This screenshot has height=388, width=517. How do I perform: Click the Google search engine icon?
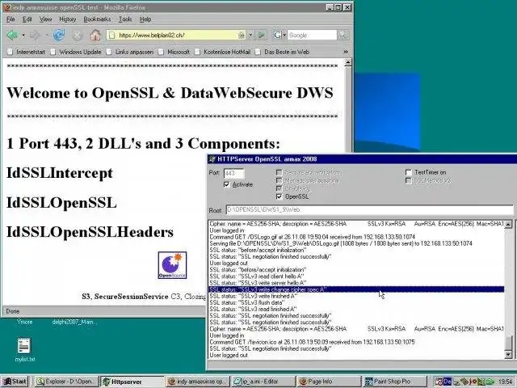click(x=277, y=35)
